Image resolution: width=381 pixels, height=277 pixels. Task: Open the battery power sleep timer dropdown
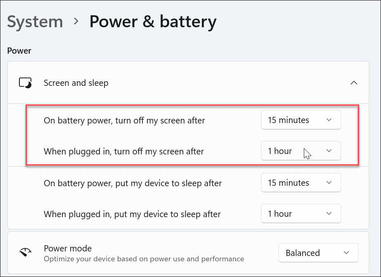[x=301, y=182]
